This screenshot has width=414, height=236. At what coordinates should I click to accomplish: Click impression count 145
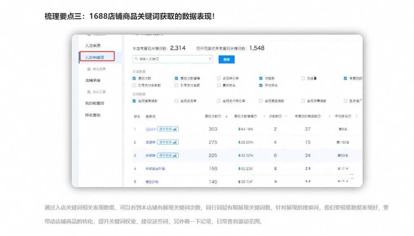[x=213, y=182]
